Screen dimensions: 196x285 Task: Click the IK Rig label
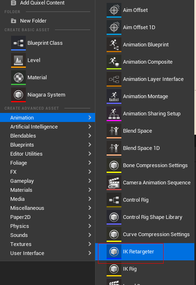click(x=130, y=269)
